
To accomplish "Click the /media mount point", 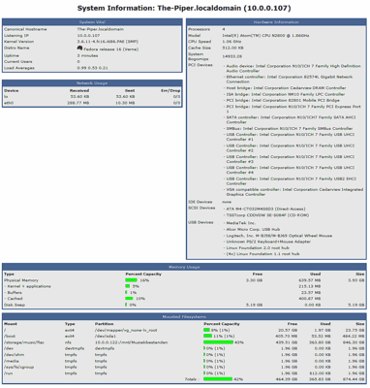I will pyautogui.click(x=12, y=361).
